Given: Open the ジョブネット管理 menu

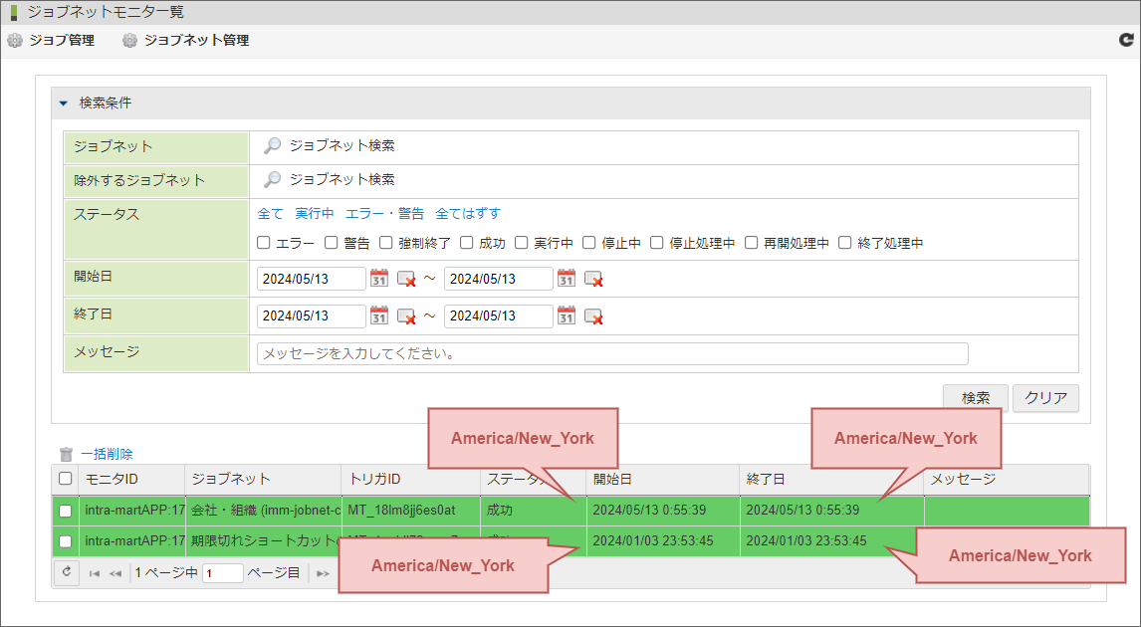Looking at the screenshot, I should click(x=185, y=41).
